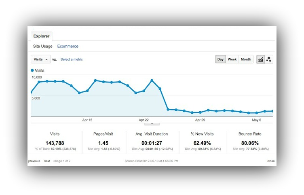
Task: Select Day granularity
Action: [220, 59]
